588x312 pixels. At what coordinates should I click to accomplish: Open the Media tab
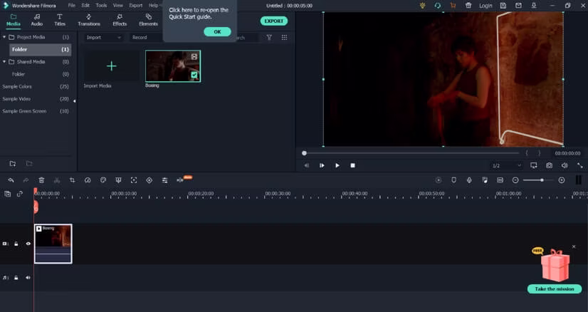[x=13, y=20]
